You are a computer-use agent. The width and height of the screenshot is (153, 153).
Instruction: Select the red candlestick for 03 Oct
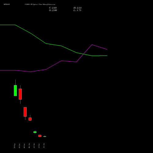click(25, 112)
